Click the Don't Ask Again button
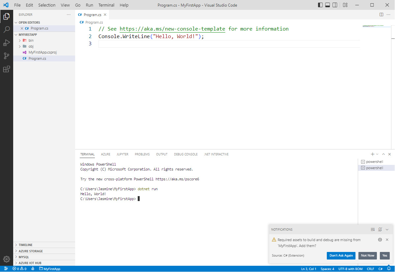 (x=341, y=256)
